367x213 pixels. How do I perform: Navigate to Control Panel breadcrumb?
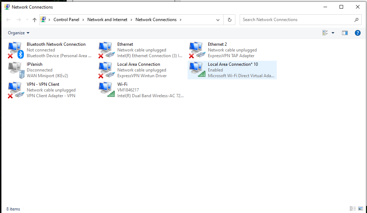click(66, 20)
